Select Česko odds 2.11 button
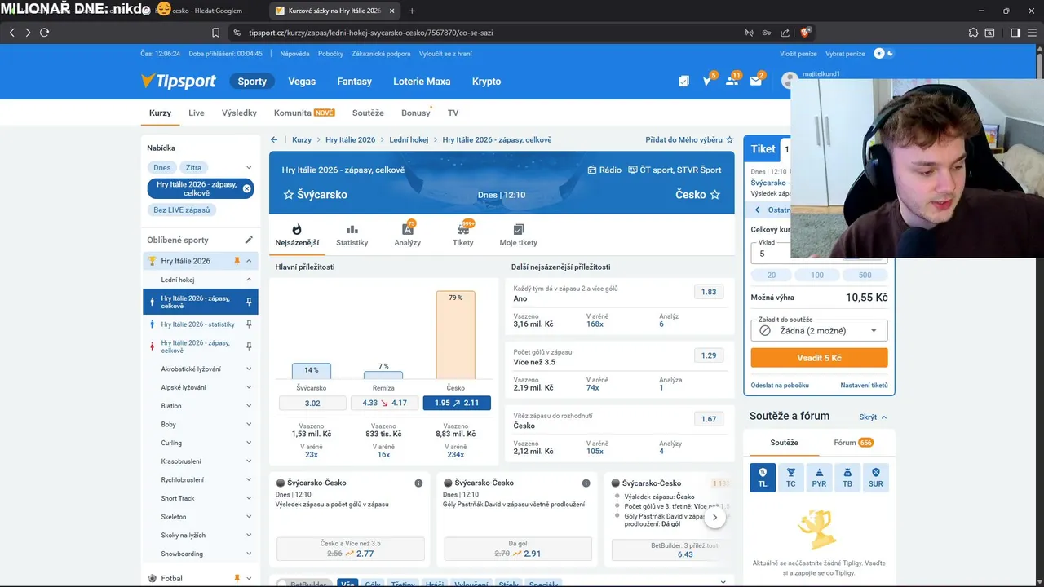The height and width of the screenshot is (587, 1044). click(x=457, y=403)
